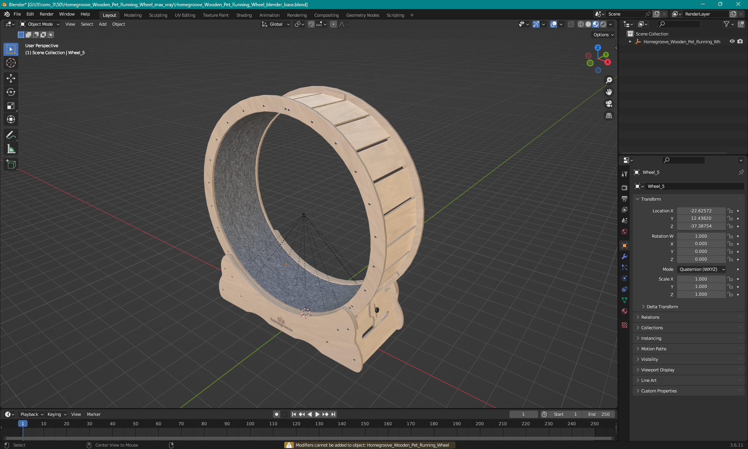Toggle snapping magnet
This screenshot has width=748, height=449.
click(311, 24)
